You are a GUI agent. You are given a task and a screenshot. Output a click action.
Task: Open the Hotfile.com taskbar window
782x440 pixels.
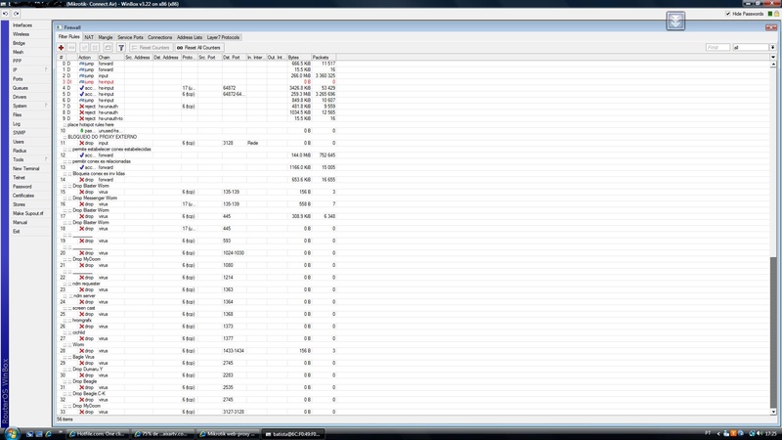97,434
